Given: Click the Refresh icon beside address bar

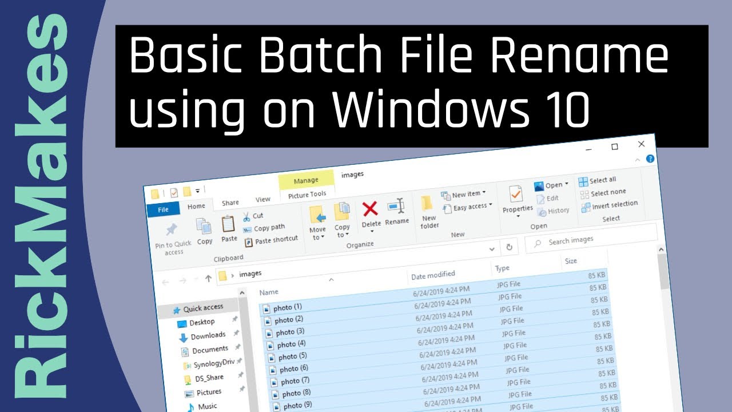Looking at the screenshot, I should (509, 247).
